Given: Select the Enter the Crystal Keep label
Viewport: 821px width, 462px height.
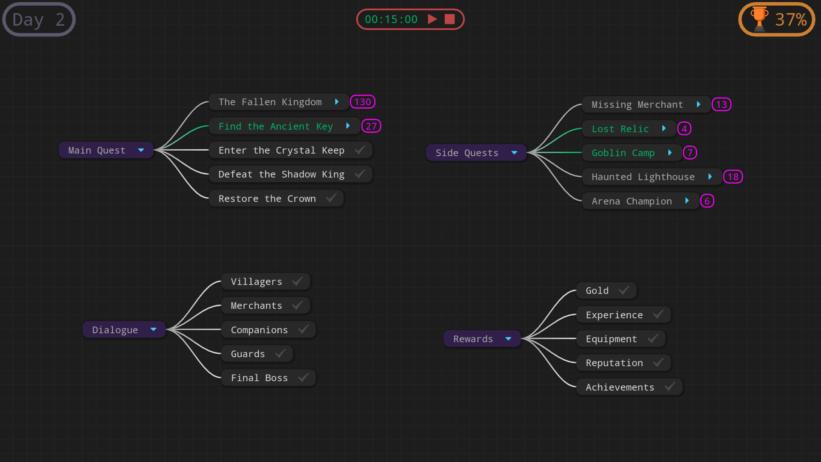Looking at the screenshot, I should coord(281,150).
